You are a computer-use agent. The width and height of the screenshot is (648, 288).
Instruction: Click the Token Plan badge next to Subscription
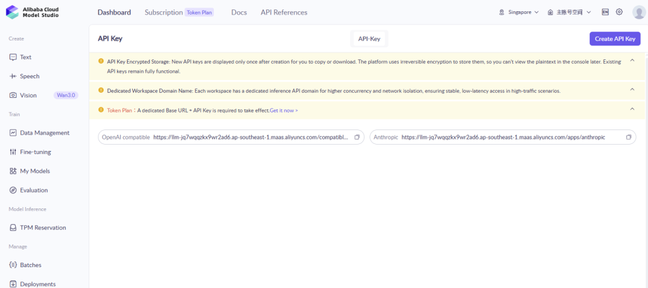(199, 13)
